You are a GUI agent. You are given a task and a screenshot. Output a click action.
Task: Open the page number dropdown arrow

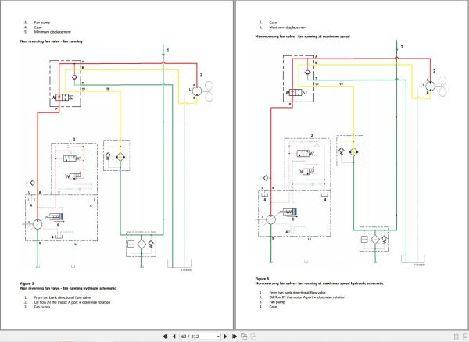tap(218, 337)
